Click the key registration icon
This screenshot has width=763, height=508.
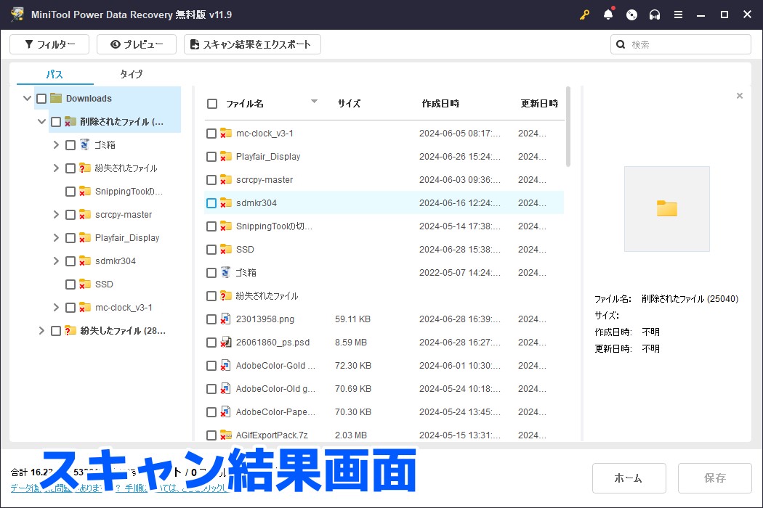click(584, 15)
